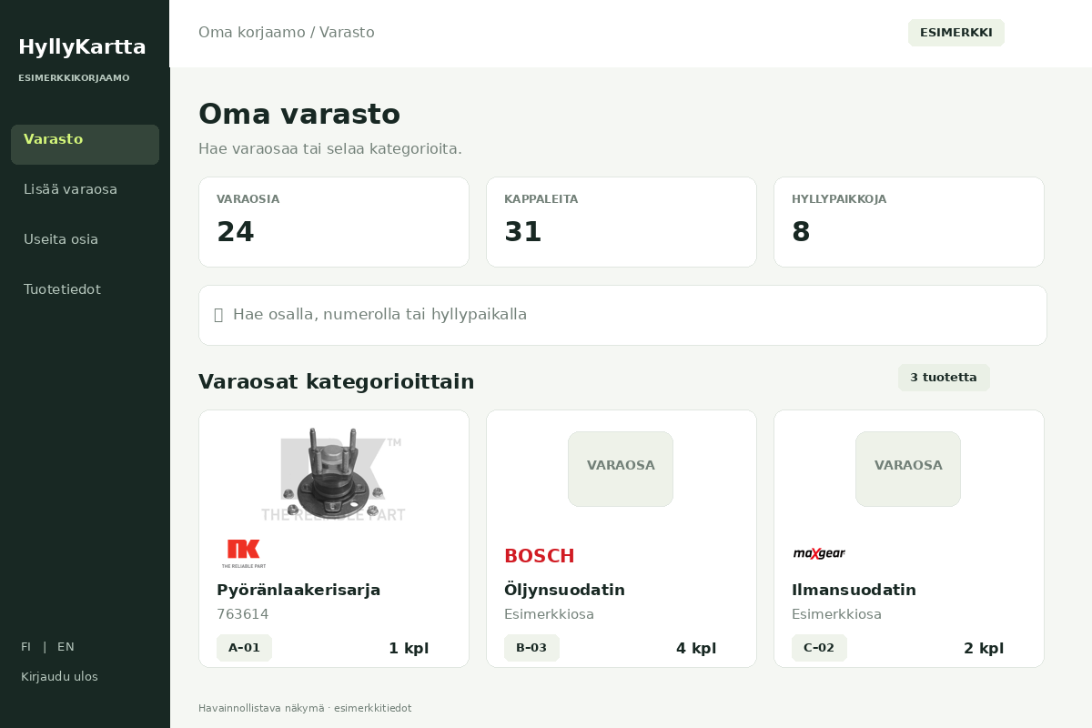This screenshot has height=728, width=1092.
Task: Open the Kappaleita 31 stat card
Action: [x=622, y=222]
